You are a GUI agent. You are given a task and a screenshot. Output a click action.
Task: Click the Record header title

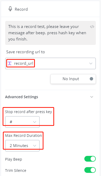21,9
